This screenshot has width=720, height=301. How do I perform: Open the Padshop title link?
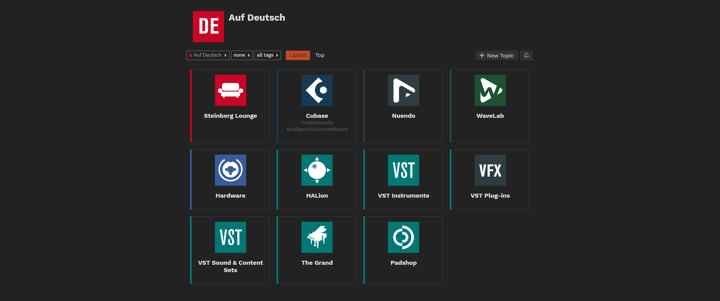tap(403, 263)
